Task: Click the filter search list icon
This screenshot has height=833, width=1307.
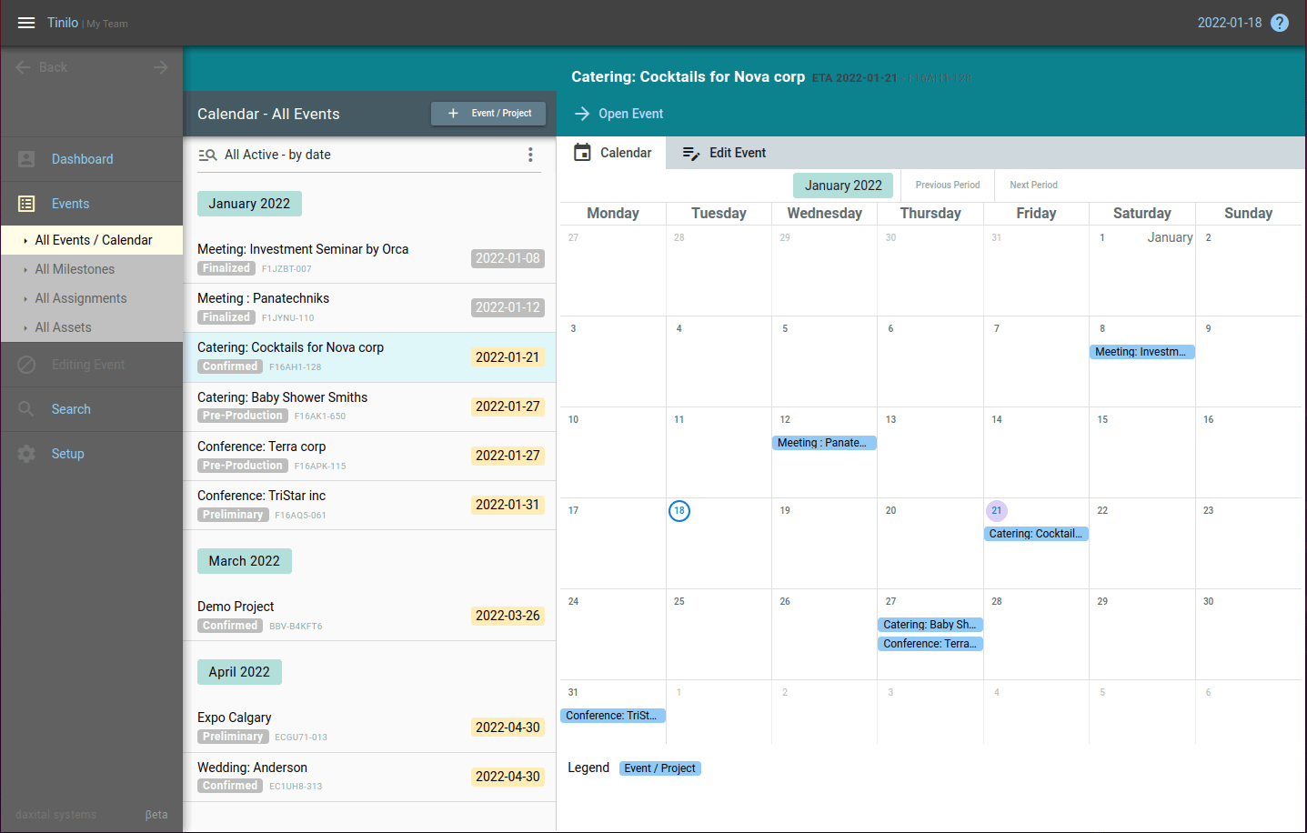Action: pyautogui.click(x=207, y=155)
